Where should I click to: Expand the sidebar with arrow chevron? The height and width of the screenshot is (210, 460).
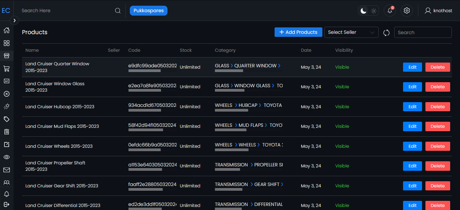(14, 20)
